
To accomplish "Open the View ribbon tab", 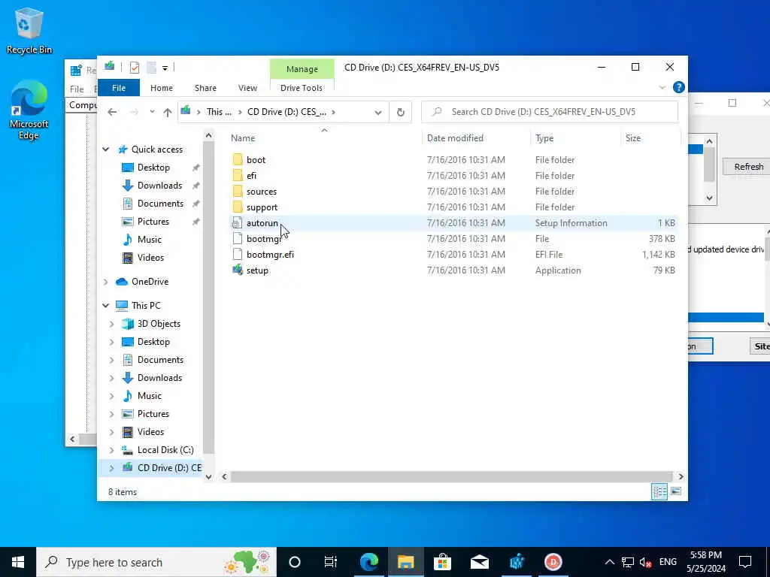I will [247, 88].
